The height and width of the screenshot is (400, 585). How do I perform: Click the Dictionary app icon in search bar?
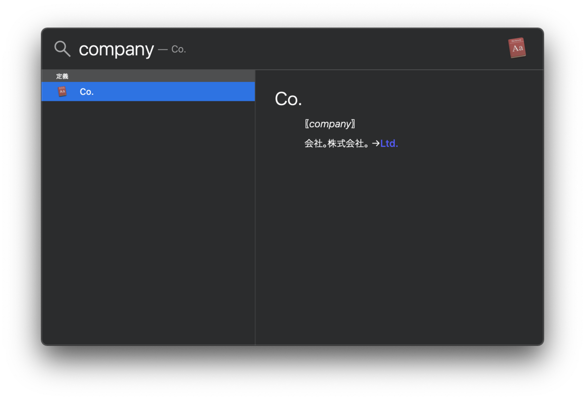click(517, 48)
